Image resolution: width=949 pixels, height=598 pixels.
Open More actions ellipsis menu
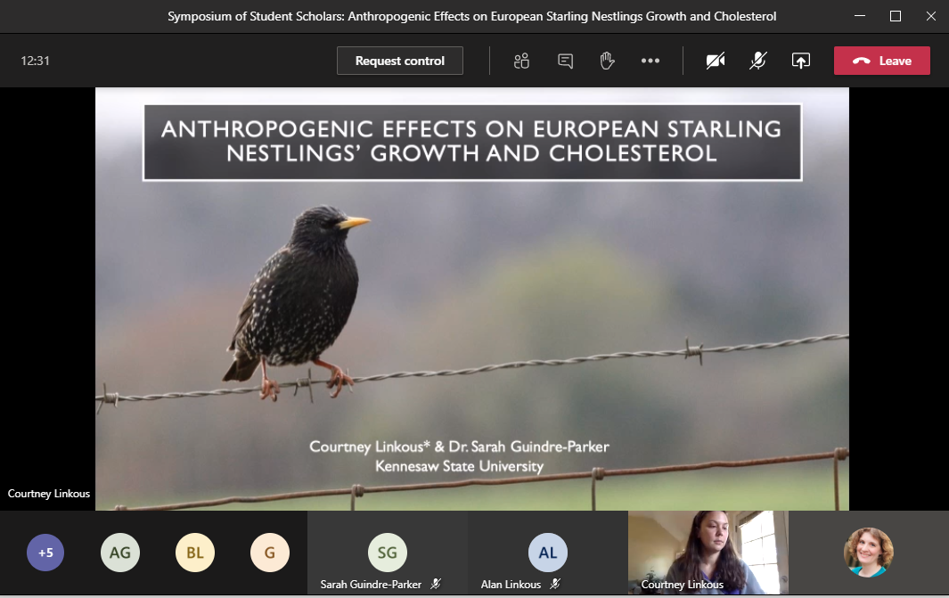(x=650, y=61)
